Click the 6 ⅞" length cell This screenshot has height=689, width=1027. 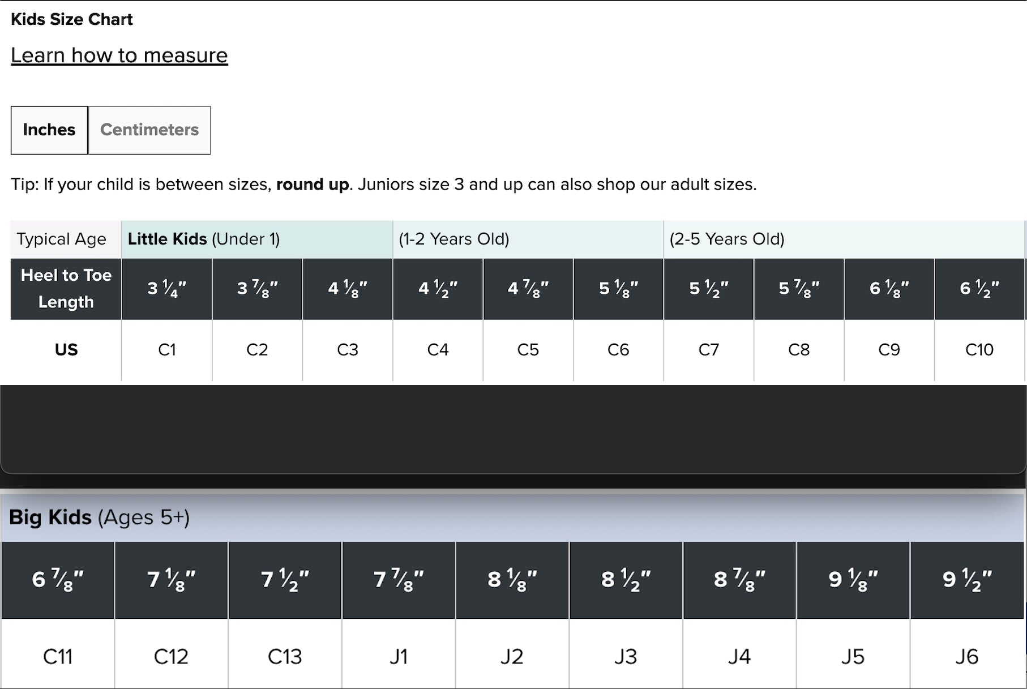tap(58, 580)
